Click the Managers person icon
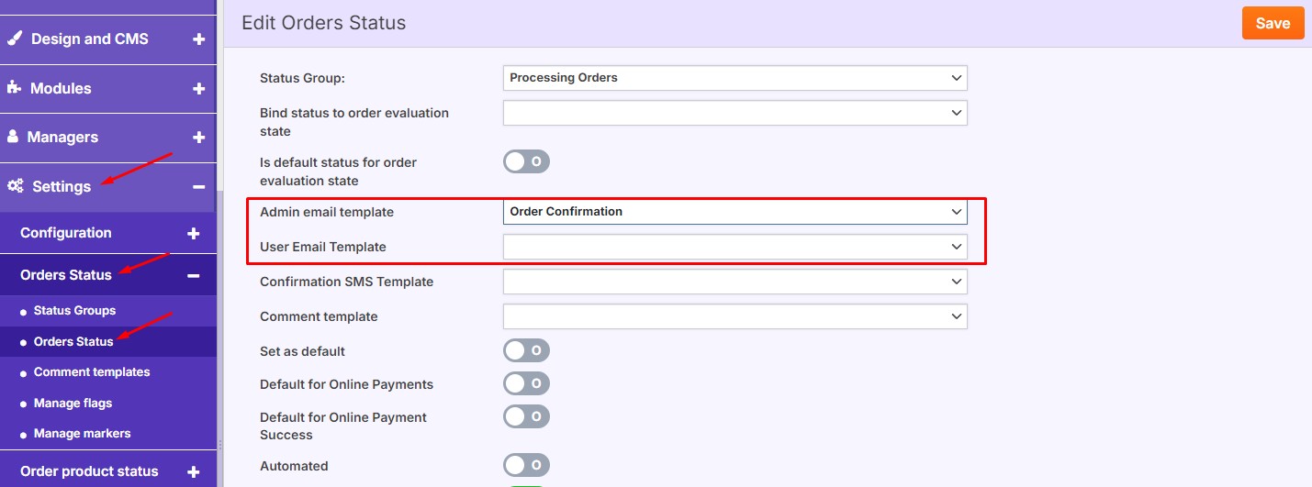1312x487 pixels. (13, 137)
